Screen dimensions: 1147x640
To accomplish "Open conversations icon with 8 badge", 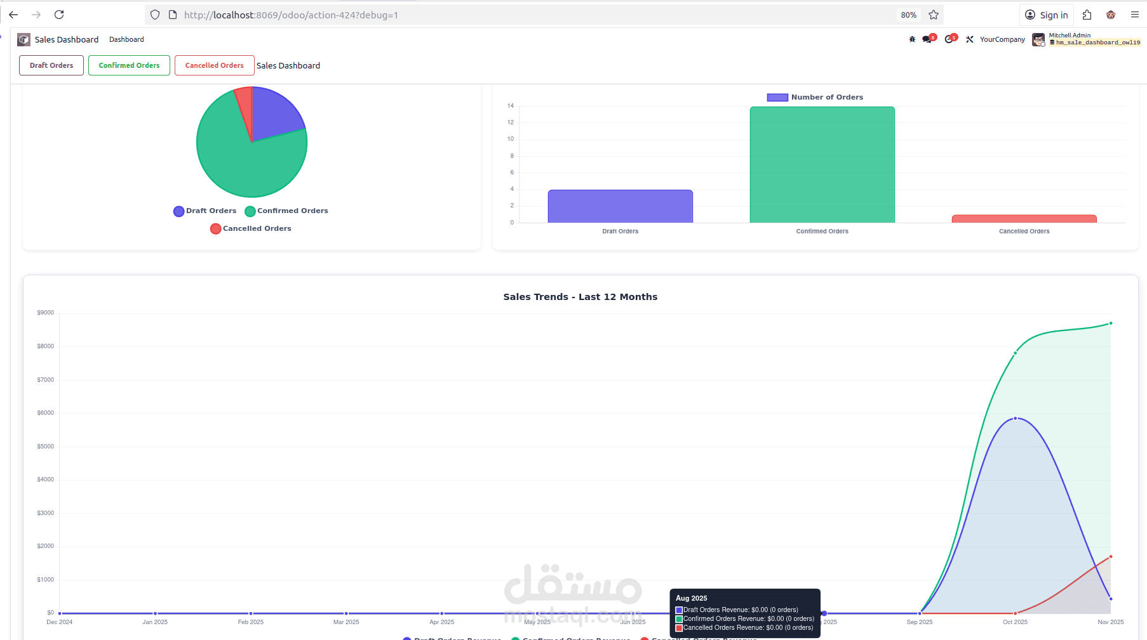I will (929, 39).
